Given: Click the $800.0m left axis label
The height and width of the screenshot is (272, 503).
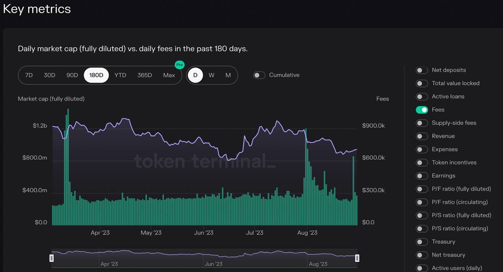Looking at the screenshot, I should (35, 158).
